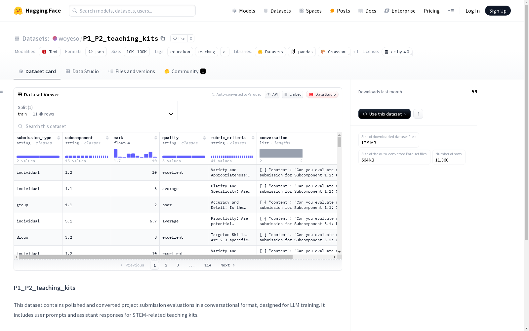Screen dimensions: 529x331
Task: Focus the Search models, datasets, users field
Action: (x=132, y=11)
